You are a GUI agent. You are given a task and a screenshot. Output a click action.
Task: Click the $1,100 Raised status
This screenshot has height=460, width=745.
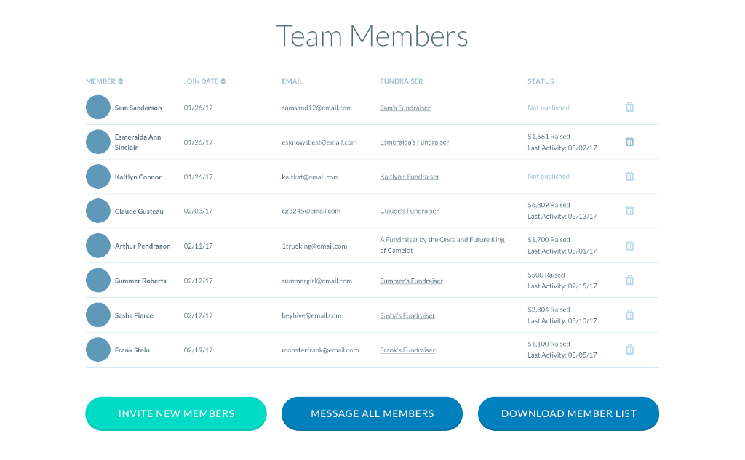tap(549, 343)
